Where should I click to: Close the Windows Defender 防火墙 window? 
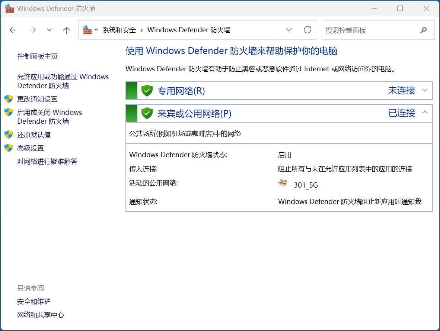(x=426, y=9)
